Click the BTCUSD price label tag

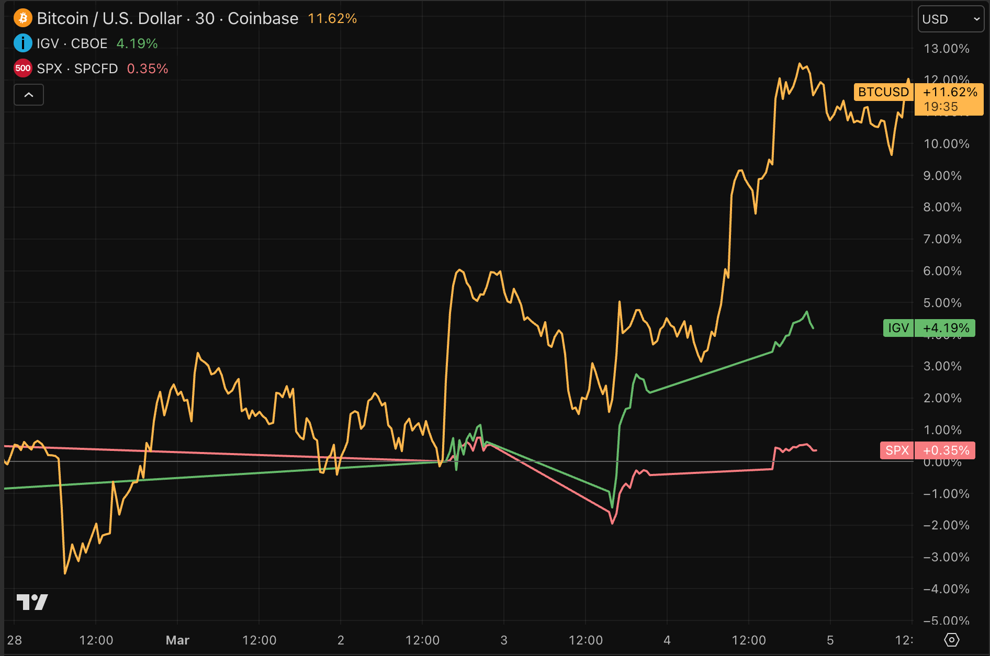(x=883, y=92)
